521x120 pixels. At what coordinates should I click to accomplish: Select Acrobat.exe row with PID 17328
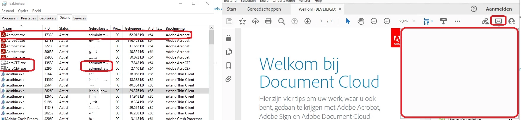point(105,35)
